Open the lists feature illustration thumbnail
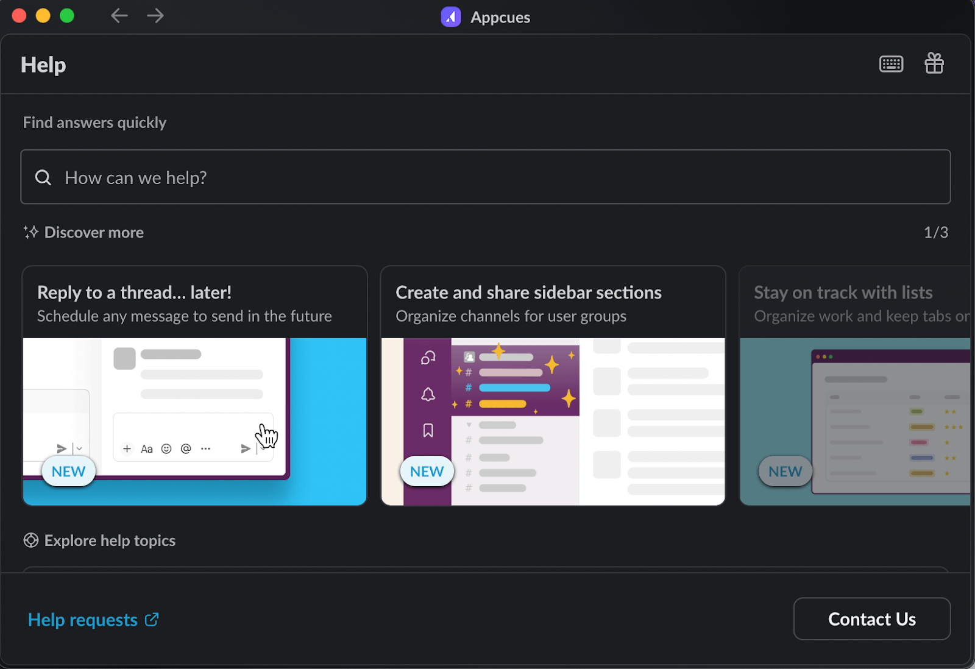Image resolution: width=975 pixels, height=669 pixels. (x=854, y=421)
